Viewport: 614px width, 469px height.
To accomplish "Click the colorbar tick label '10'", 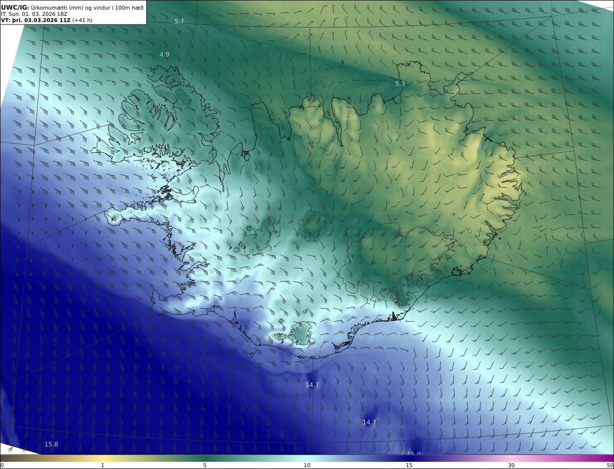I will point(307,465).
